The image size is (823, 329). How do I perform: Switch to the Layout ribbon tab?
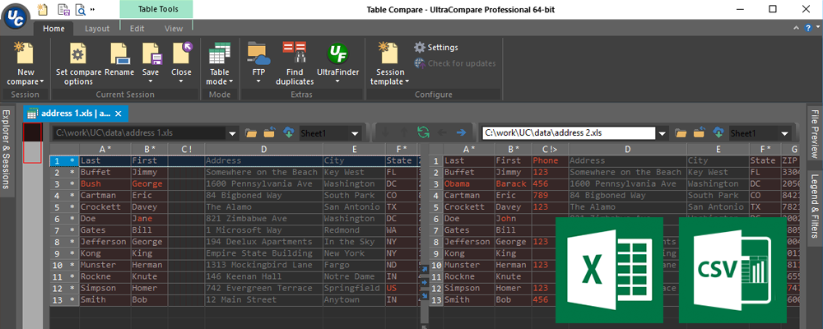pos(97,29)
